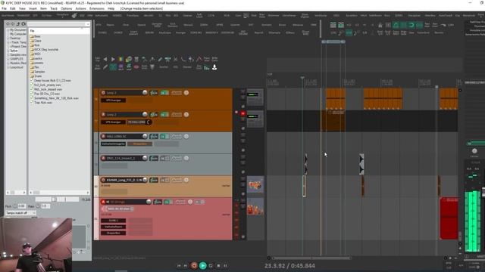Viewport: 485px width, 272px height.
Task: Select Desktop in the Media Explorer shortcuts
Action: pos(15,38)
